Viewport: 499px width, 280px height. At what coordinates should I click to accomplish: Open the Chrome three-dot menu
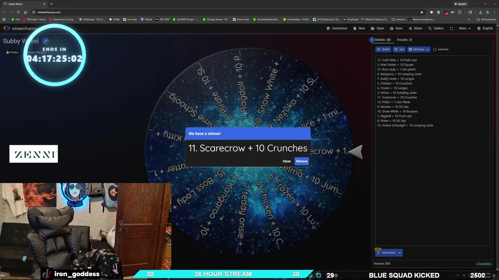[494, 12]
